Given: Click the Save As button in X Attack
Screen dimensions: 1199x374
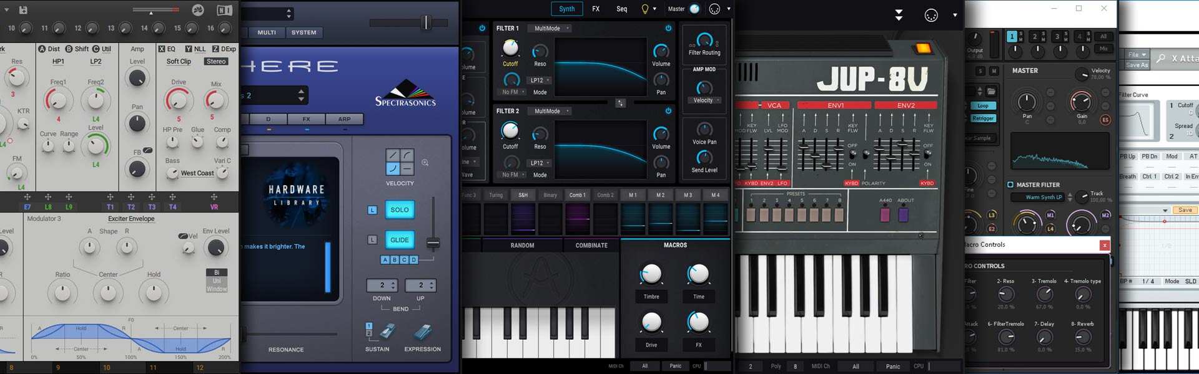Looking at the screenshot, I should (1137, 65).
